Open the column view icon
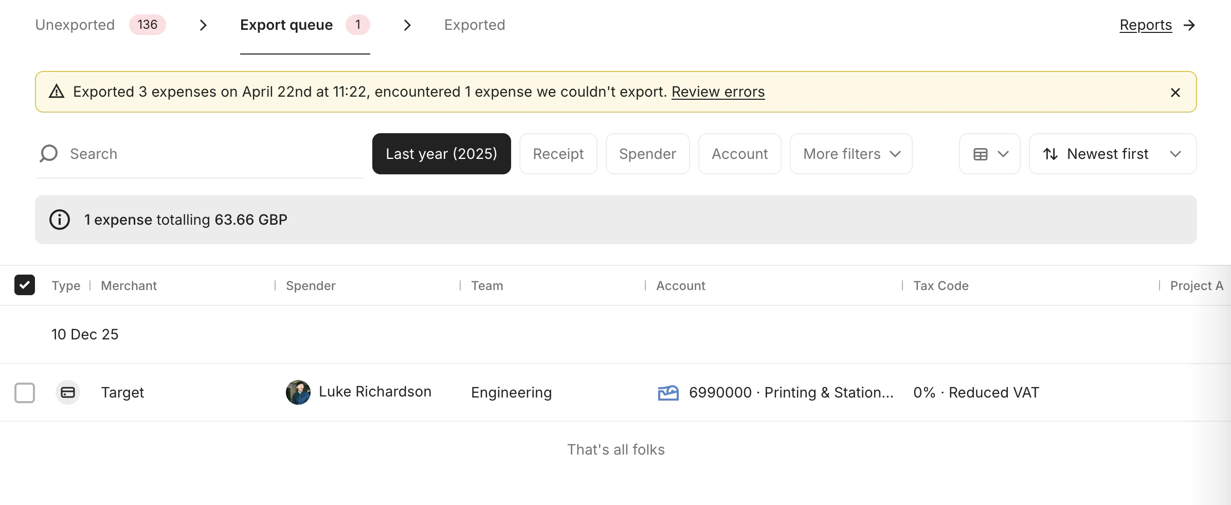This screenshot has width=1231, height=505. 981,154
